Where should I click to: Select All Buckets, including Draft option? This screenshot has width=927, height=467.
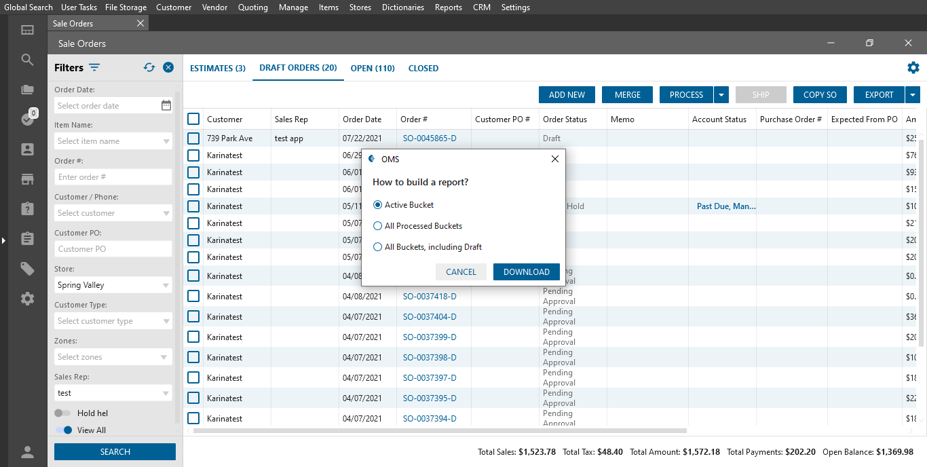click(378, 247)
